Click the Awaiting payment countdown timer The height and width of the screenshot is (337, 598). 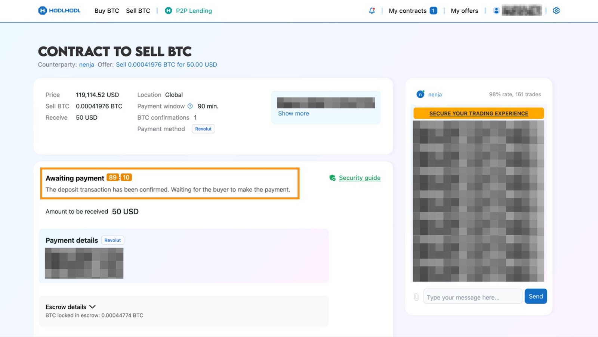(x=119, y=177)
